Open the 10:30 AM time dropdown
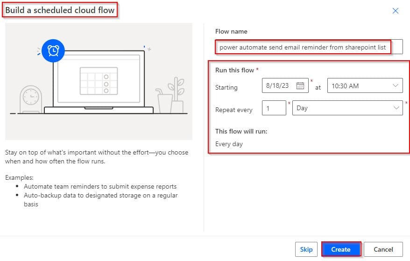The image size is (410, 261). click(365, 85)
